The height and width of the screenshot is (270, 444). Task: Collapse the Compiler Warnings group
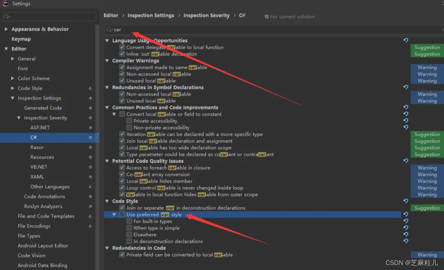107,61
